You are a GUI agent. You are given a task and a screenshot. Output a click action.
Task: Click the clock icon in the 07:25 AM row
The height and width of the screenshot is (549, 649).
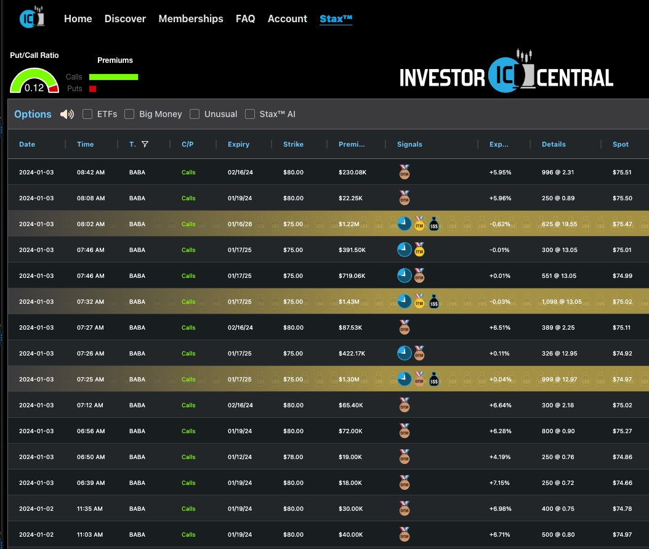(405, 379)
